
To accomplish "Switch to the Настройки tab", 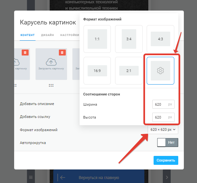I will coord(70,35).
